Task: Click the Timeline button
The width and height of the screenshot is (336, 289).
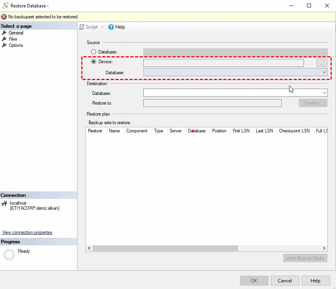Action: click(313, 103)
